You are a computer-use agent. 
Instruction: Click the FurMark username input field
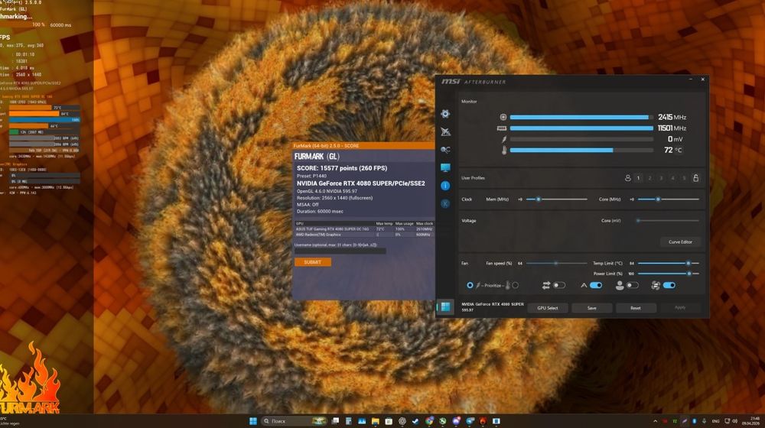tap(340, 251)
